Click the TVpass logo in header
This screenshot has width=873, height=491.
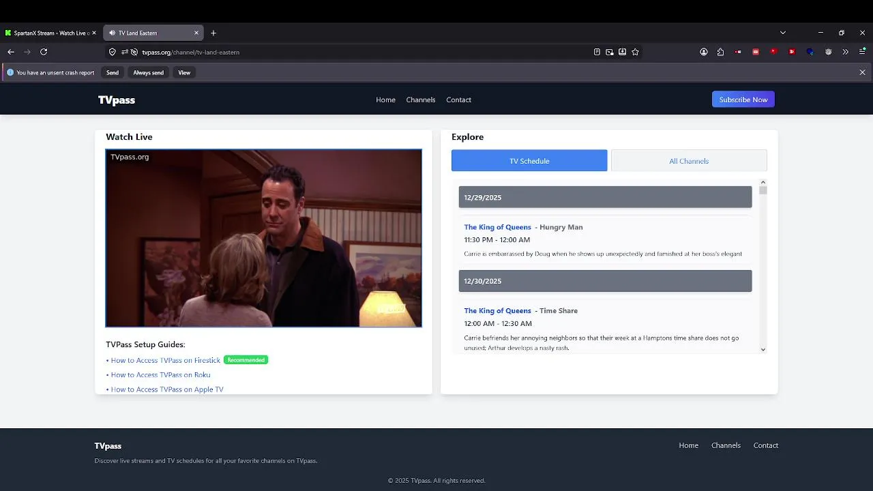(117, 100)
